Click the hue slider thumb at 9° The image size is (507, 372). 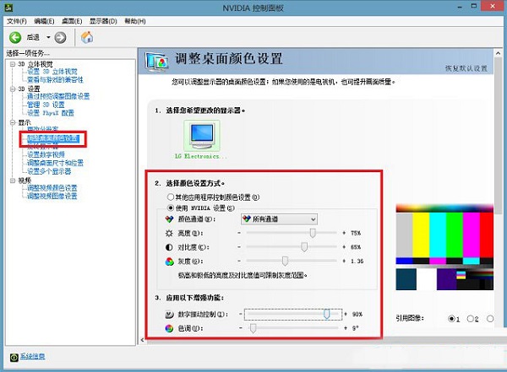pyautogui.click(x=253, y=328)
